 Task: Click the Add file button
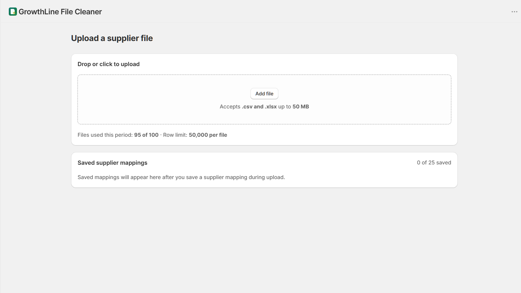pos(264,94)
